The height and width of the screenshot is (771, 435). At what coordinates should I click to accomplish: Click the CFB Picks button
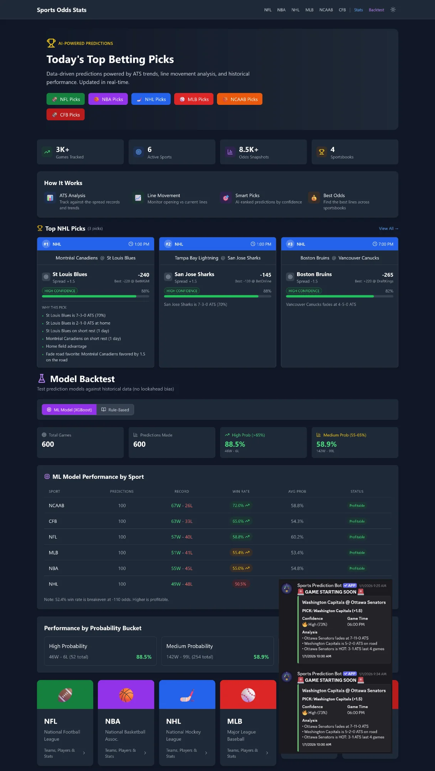(x=66, y=114)
